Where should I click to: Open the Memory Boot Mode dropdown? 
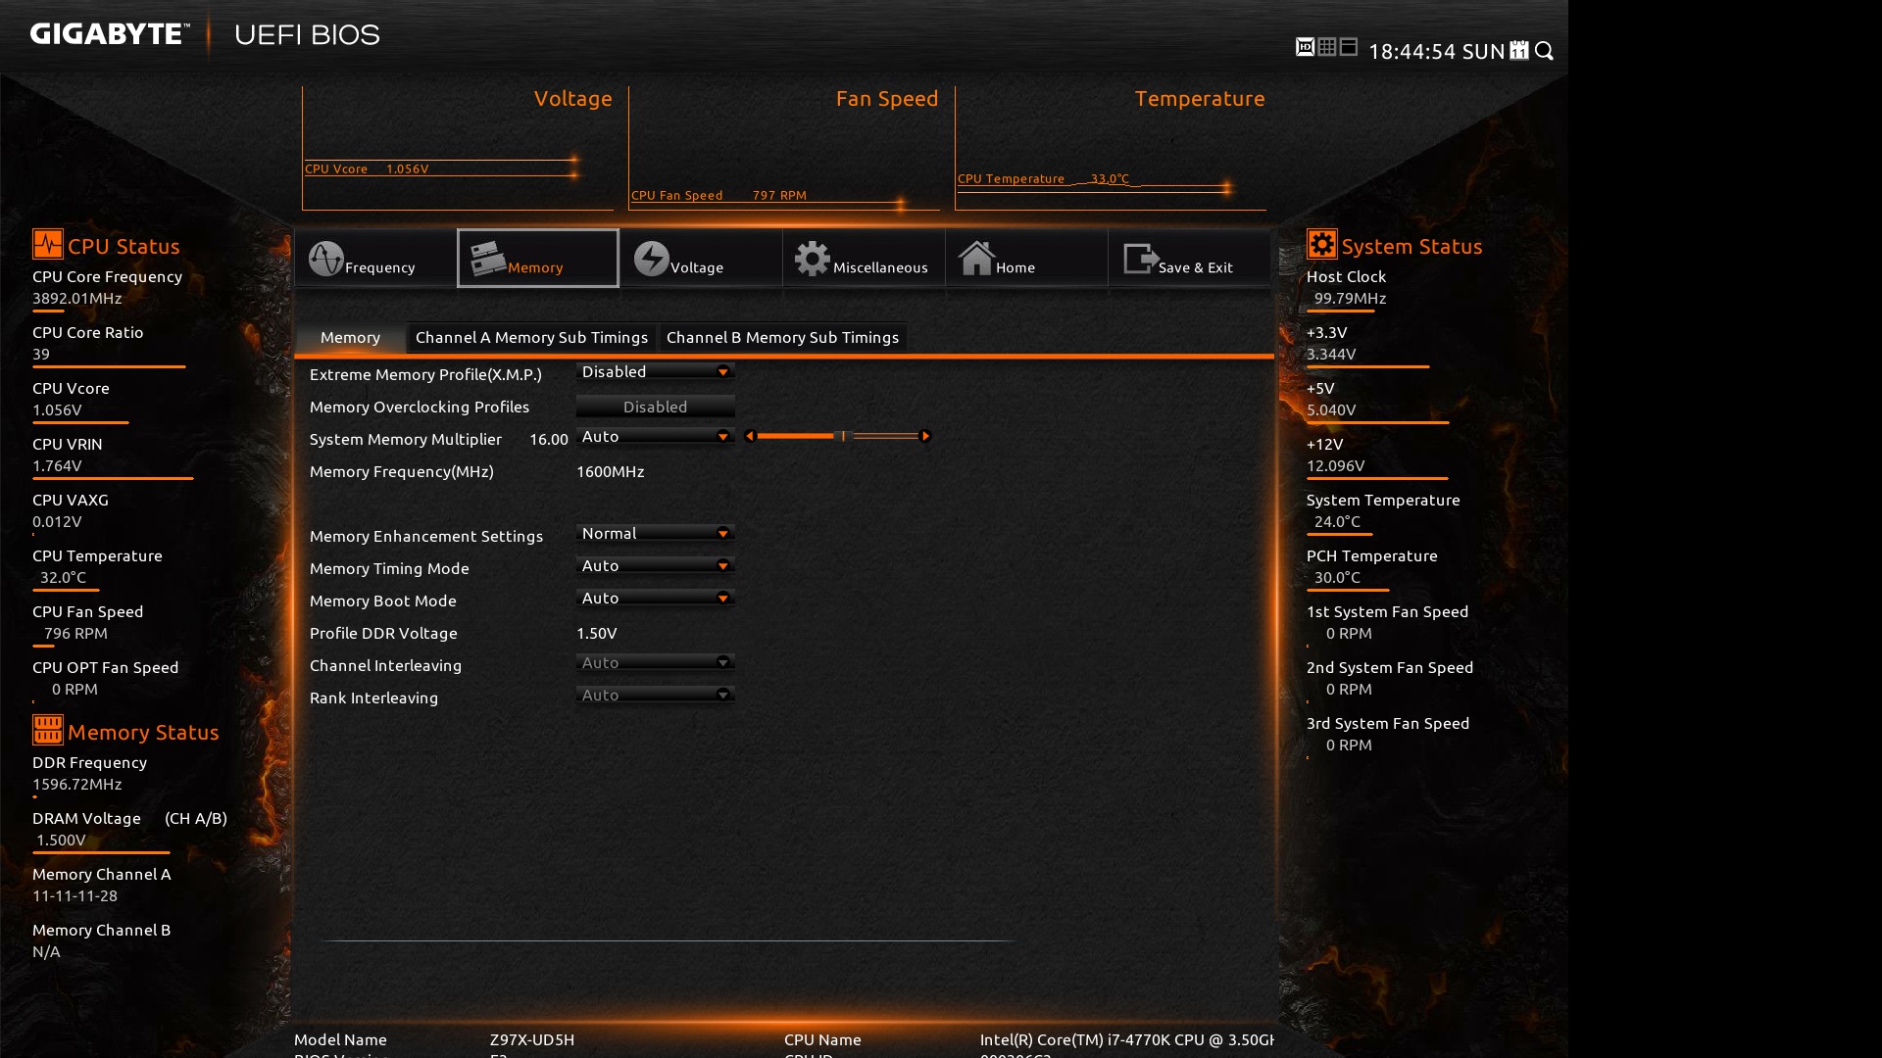tap(655, 599)
